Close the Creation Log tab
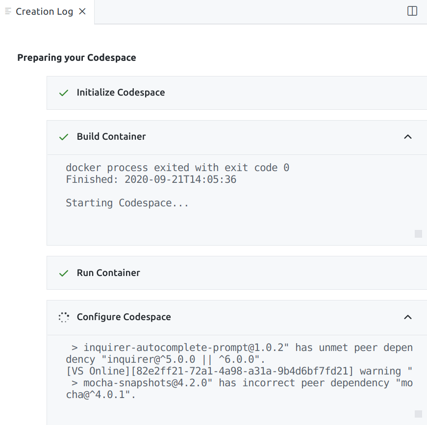Viewport: 427px width, 425px height. pos(81,11)
